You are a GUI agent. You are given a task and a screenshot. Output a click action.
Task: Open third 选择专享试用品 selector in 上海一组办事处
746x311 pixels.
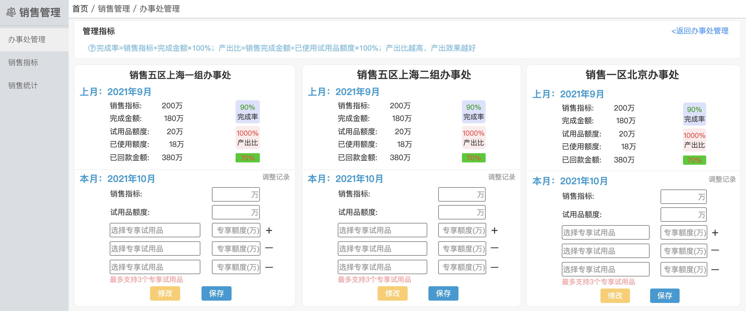click(155, 267)
